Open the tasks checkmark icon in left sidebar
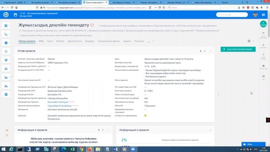The height and width of the screenshot is (152, 270). pyautogui.click(x=6, y=43)
